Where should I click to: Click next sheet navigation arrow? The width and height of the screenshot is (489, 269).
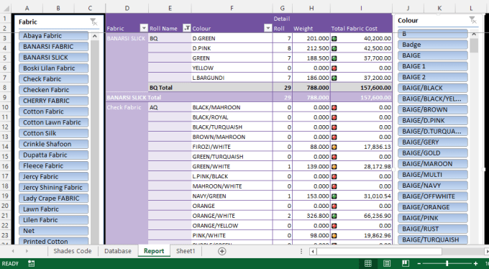[x=27, y=251]
